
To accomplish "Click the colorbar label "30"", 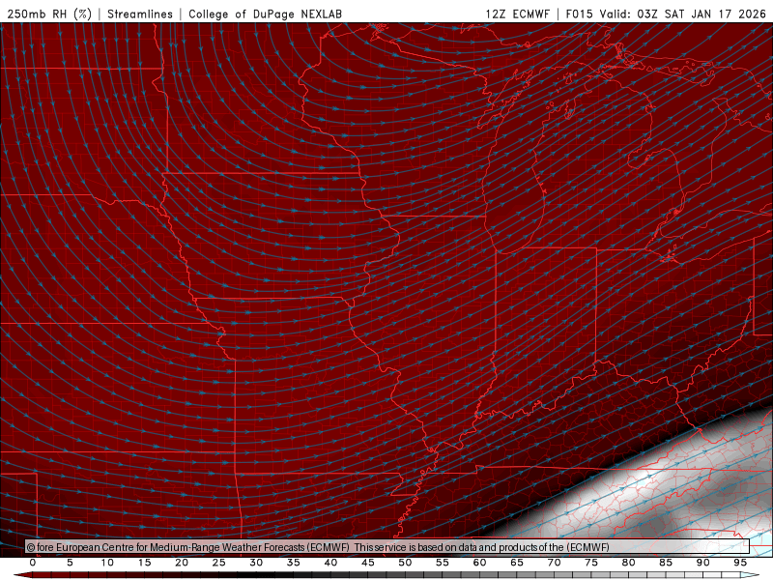I will point(256,563).
